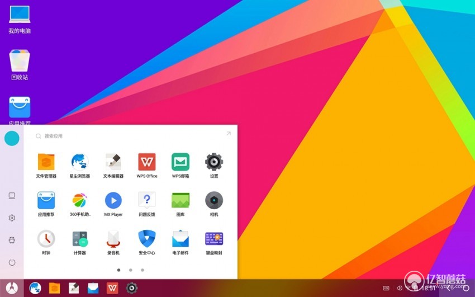Viewport: 475px width, 297px height.
Task: Click the volume speaker tray icon
Action: (x=400, y=288)
